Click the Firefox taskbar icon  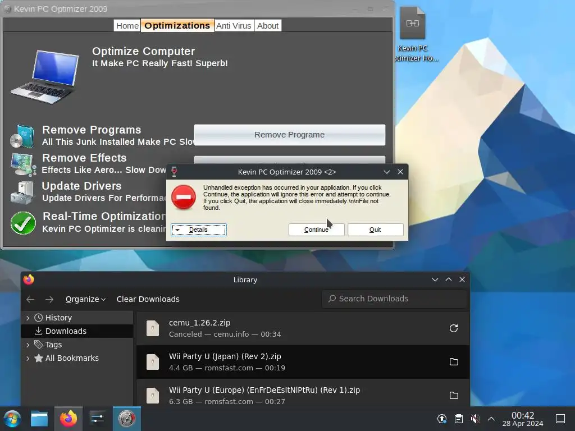(x=69, y=419)
